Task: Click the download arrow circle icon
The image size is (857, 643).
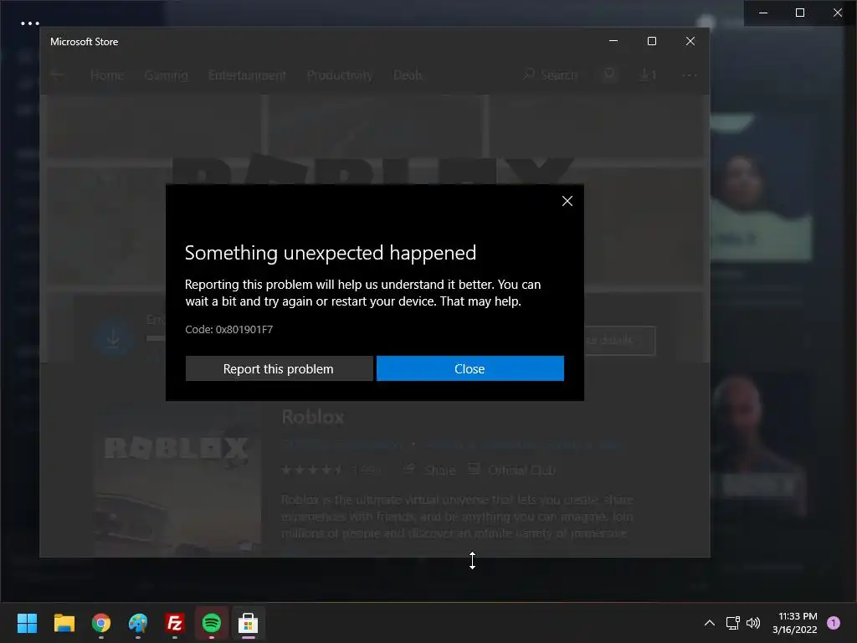Action: coord(113,338)
